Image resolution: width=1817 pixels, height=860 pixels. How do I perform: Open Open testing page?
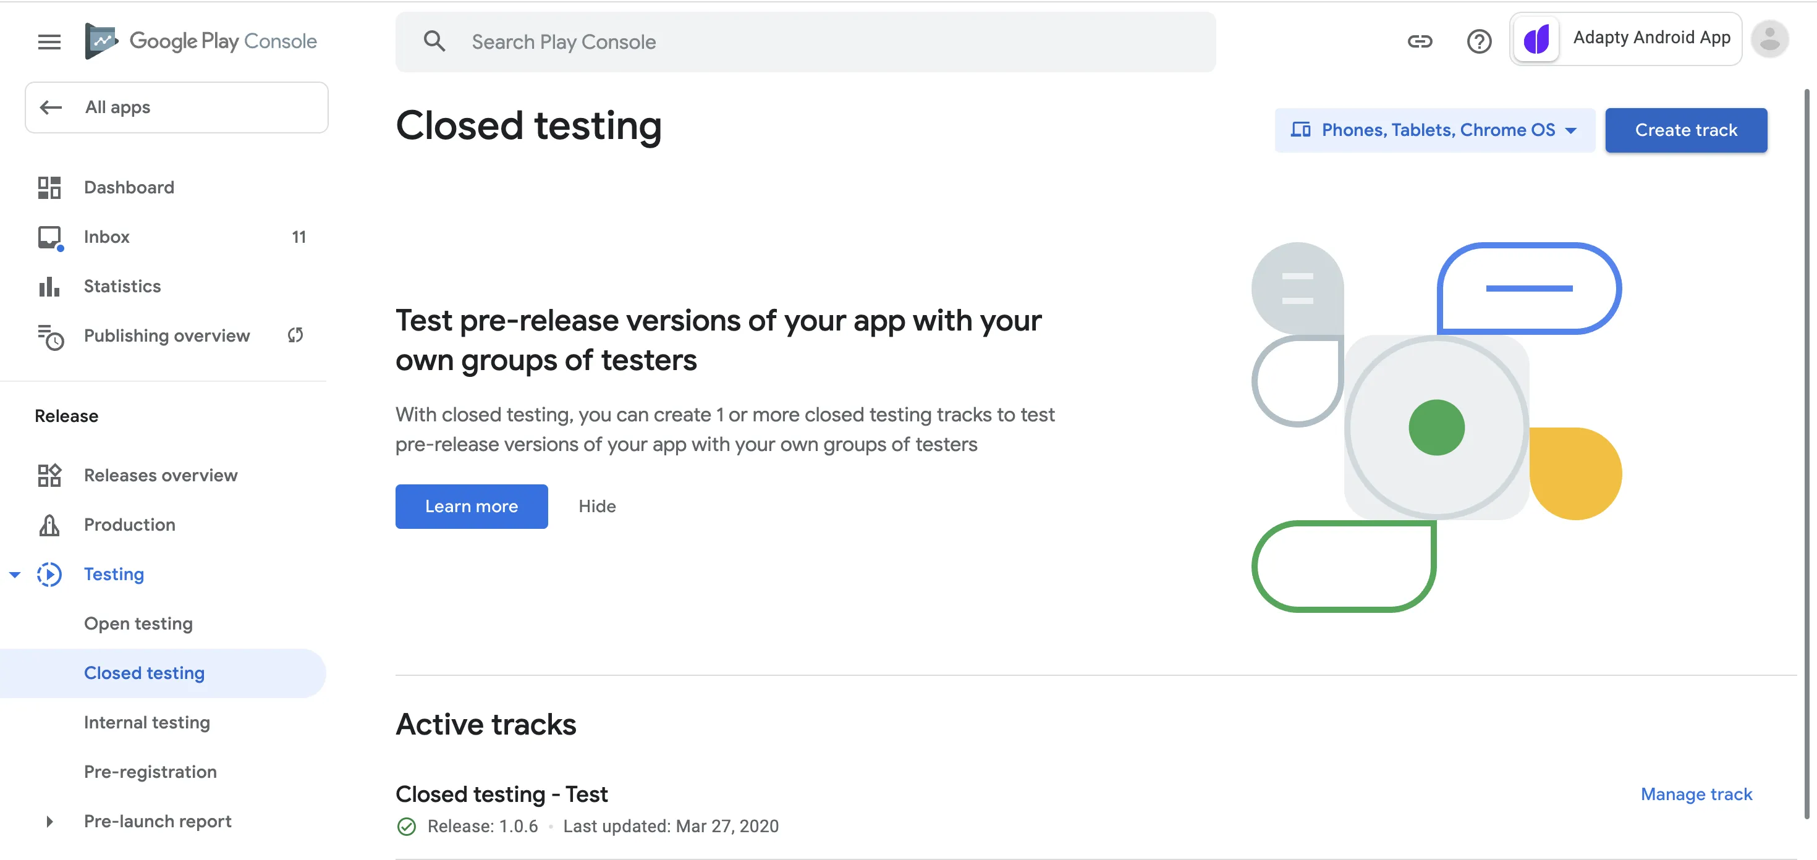click(138, 624)
